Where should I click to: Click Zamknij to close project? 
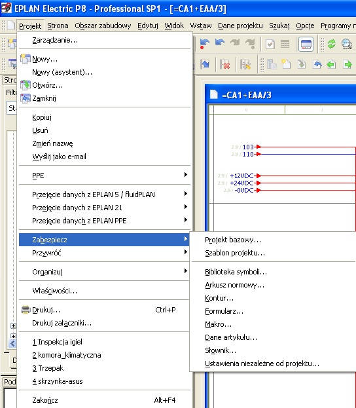105,98
